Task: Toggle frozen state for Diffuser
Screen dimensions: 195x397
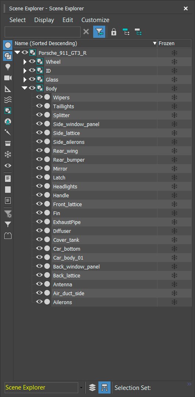Action: [x=174, y=231]
